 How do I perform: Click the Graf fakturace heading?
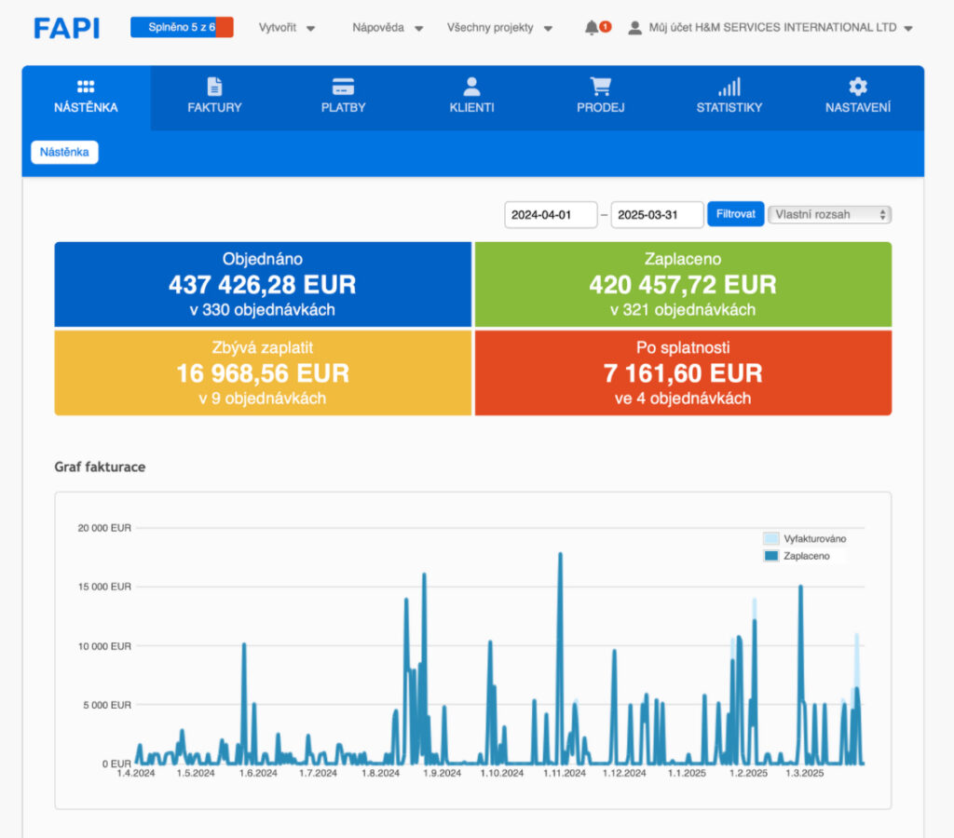pyautogui.click(x=100, y=466)
